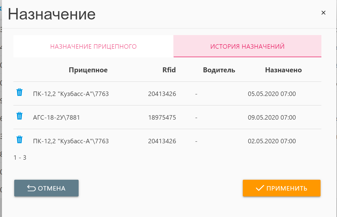The width and height of the screenshot is (337, 217).
Task: Open the История назначений tab
Action: [x=248, y=46]
